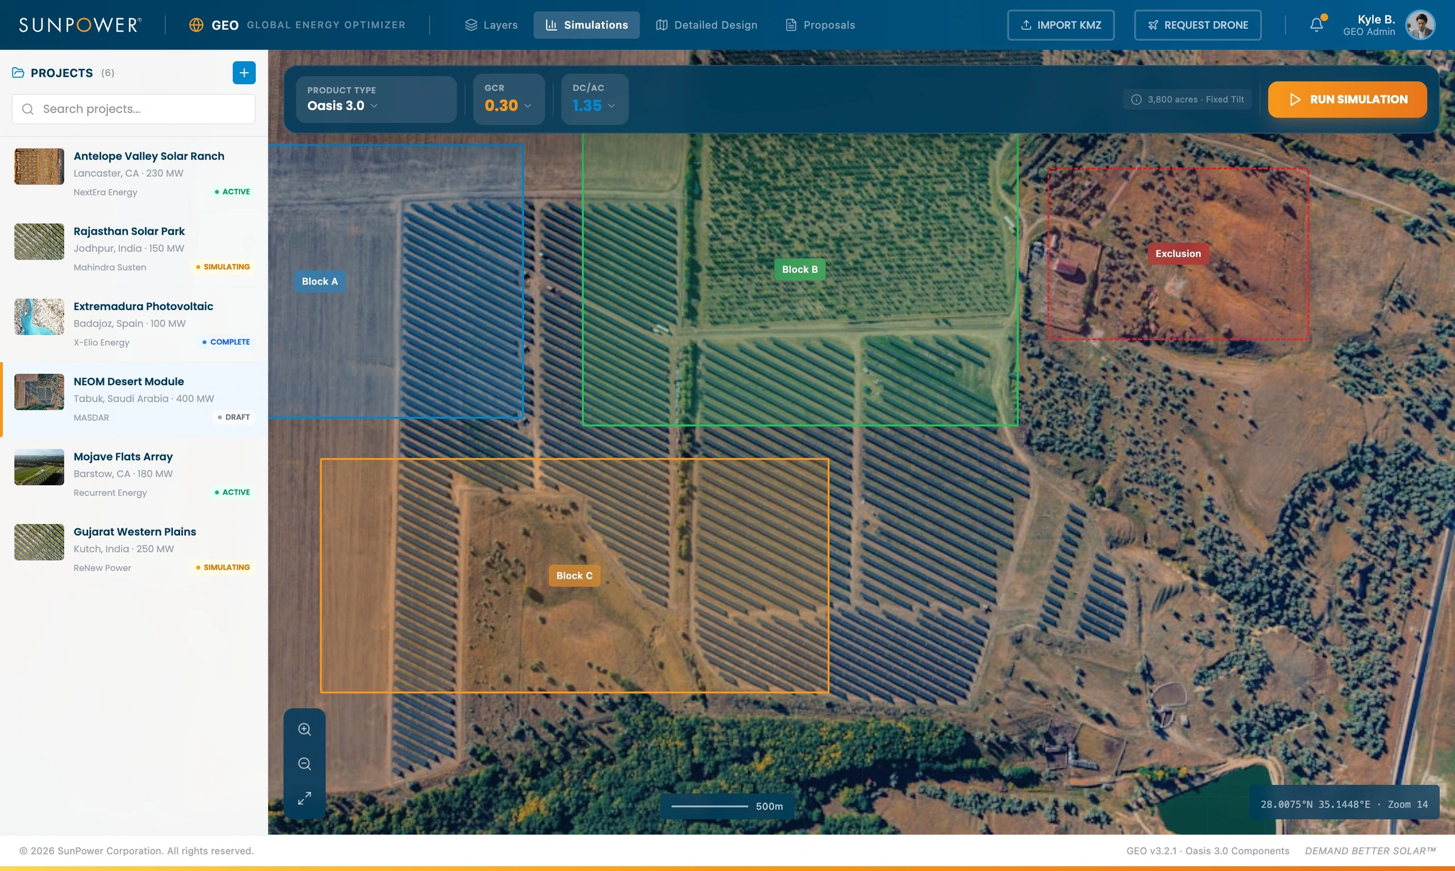Click the GEO globe logo icon

pos(196,24)
